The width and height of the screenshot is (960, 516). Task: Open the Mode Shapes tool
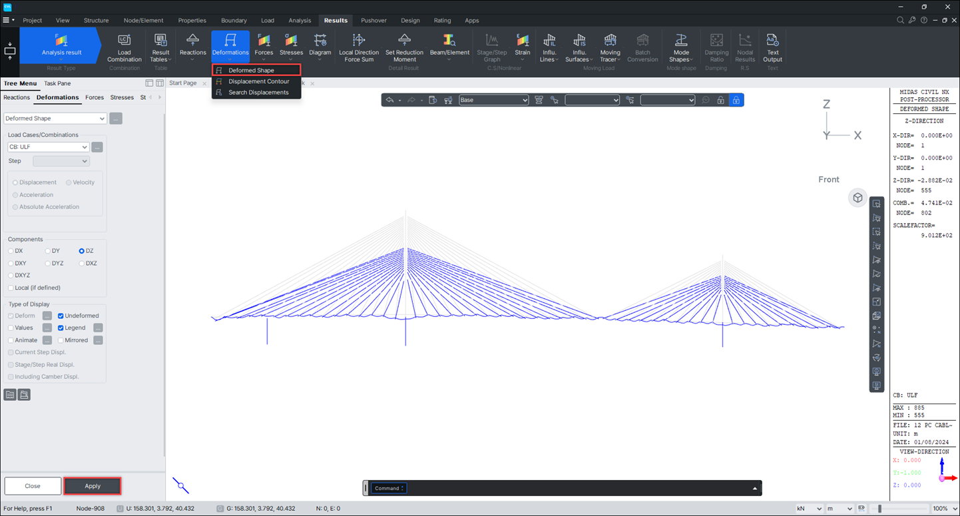click(681, 47)
